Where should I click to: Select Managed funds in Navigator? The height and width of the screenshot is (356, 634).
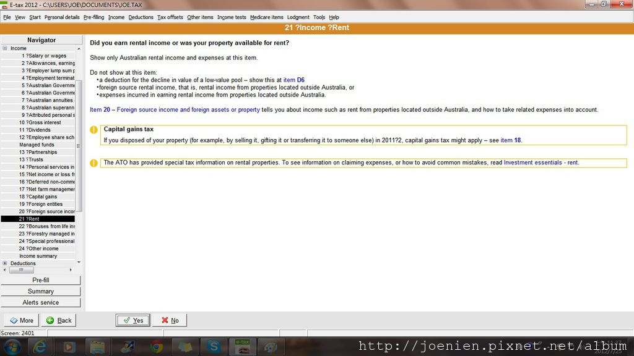37,145
